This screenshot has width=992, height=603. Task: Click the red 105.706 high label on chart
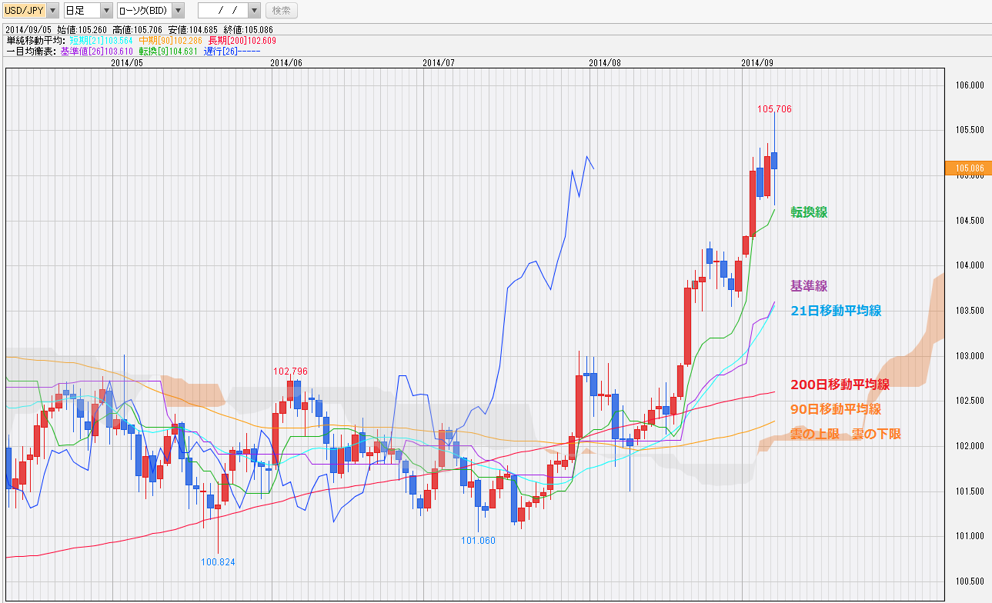(774, 109)
